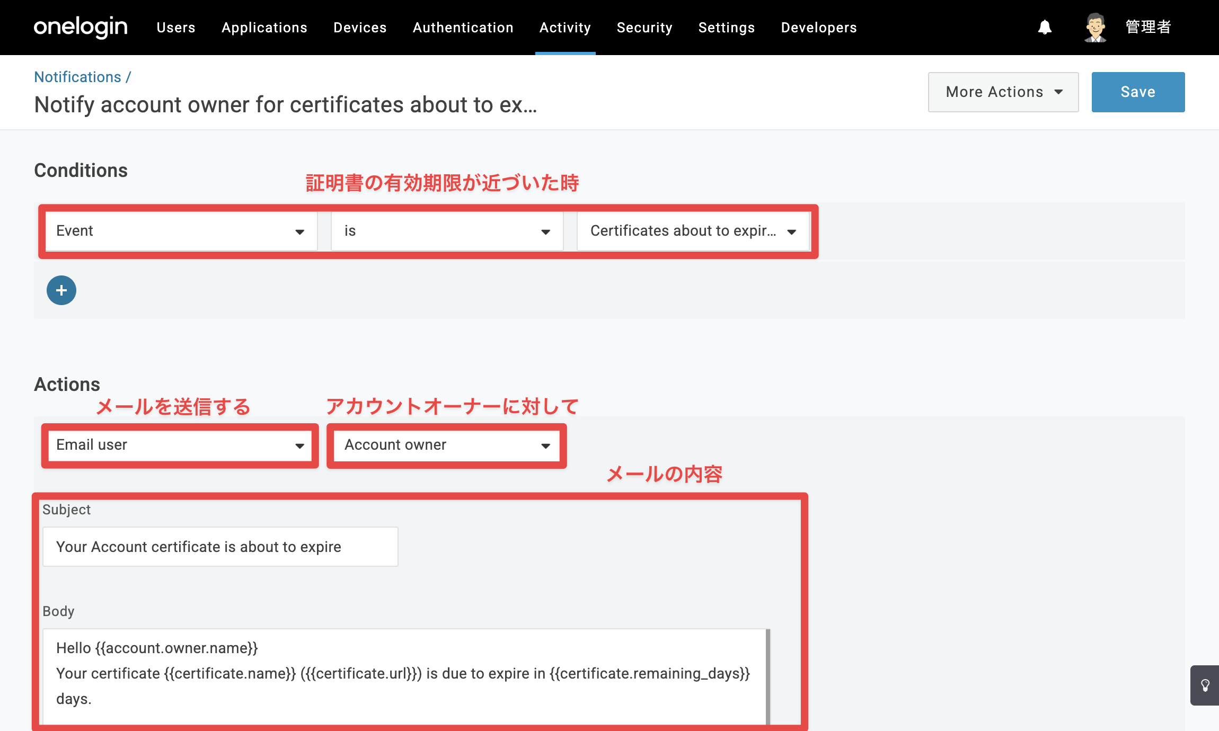Click inside the Body text area
Viewport: 1219px width, 731px height.
(404, 676)
